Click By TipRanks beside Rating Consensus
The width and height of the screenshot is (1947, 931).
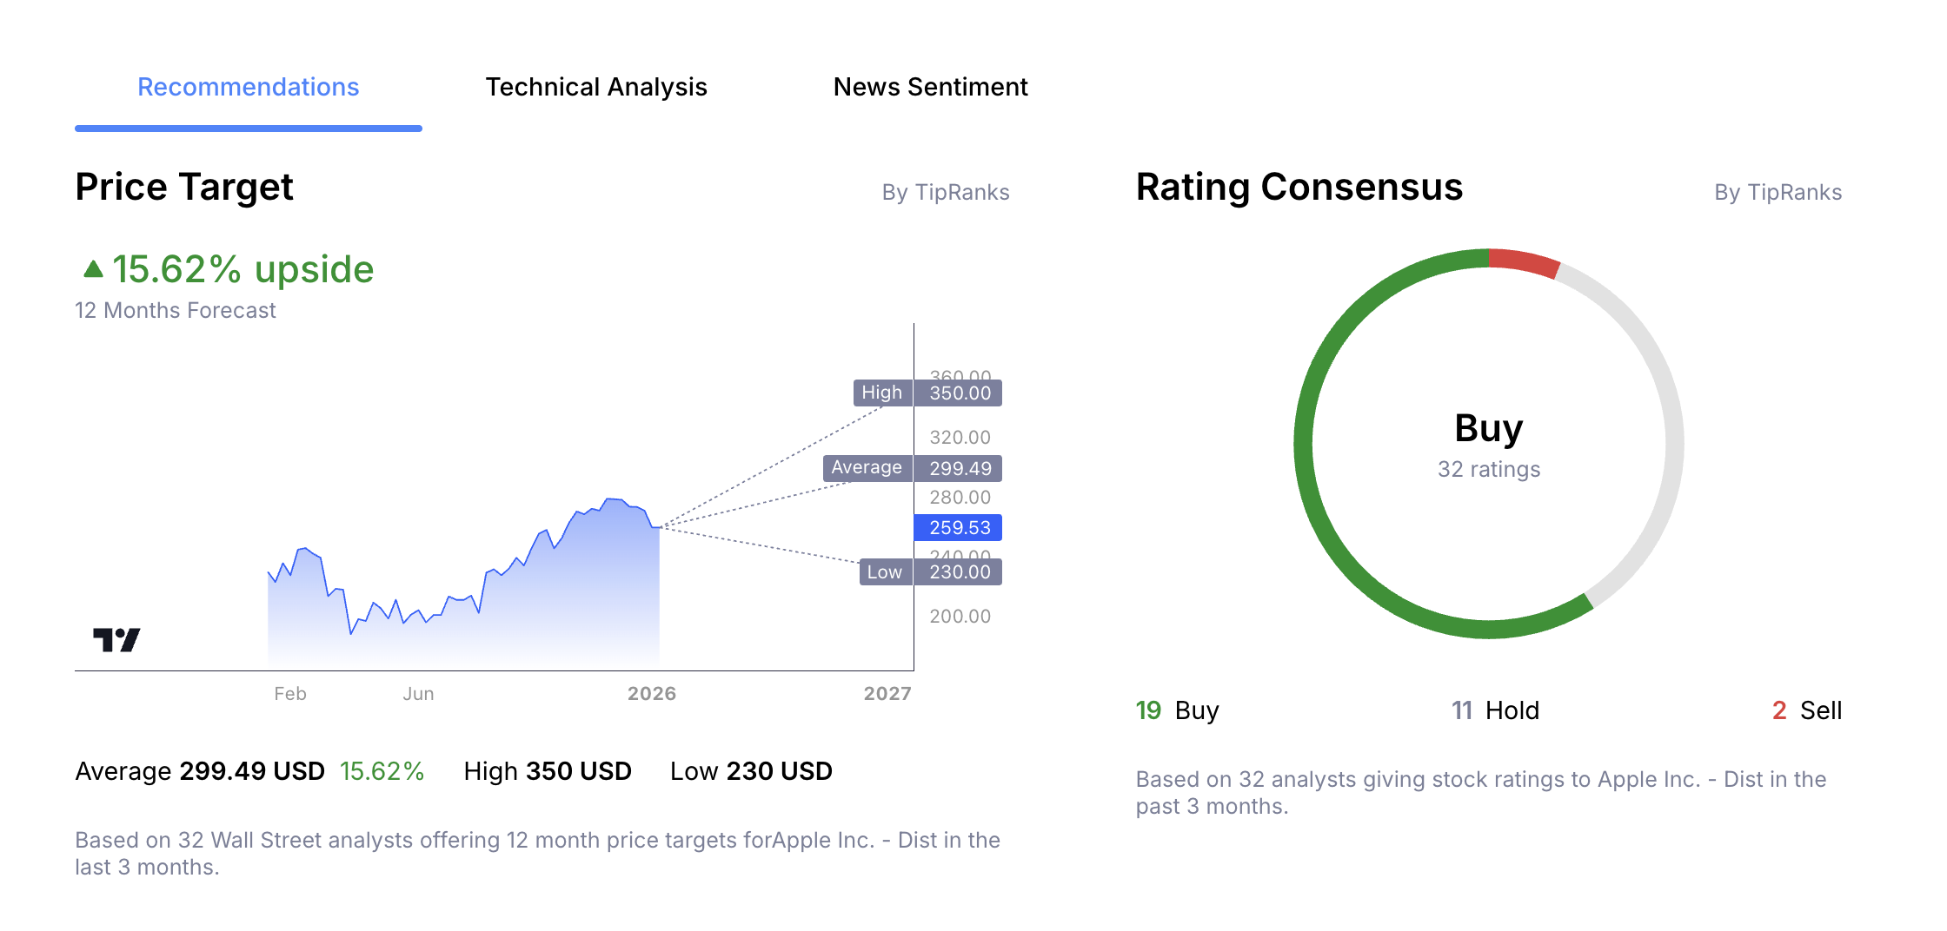coord(1778,192)
